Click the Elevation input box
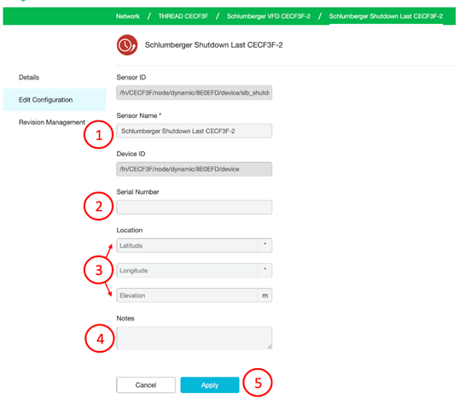Screen dimensions: 471x410 coord(187,296)
